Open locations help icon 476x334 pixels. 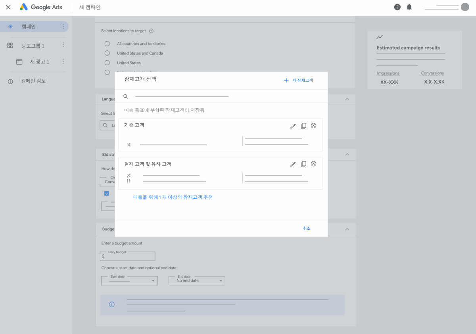(151, 31)
